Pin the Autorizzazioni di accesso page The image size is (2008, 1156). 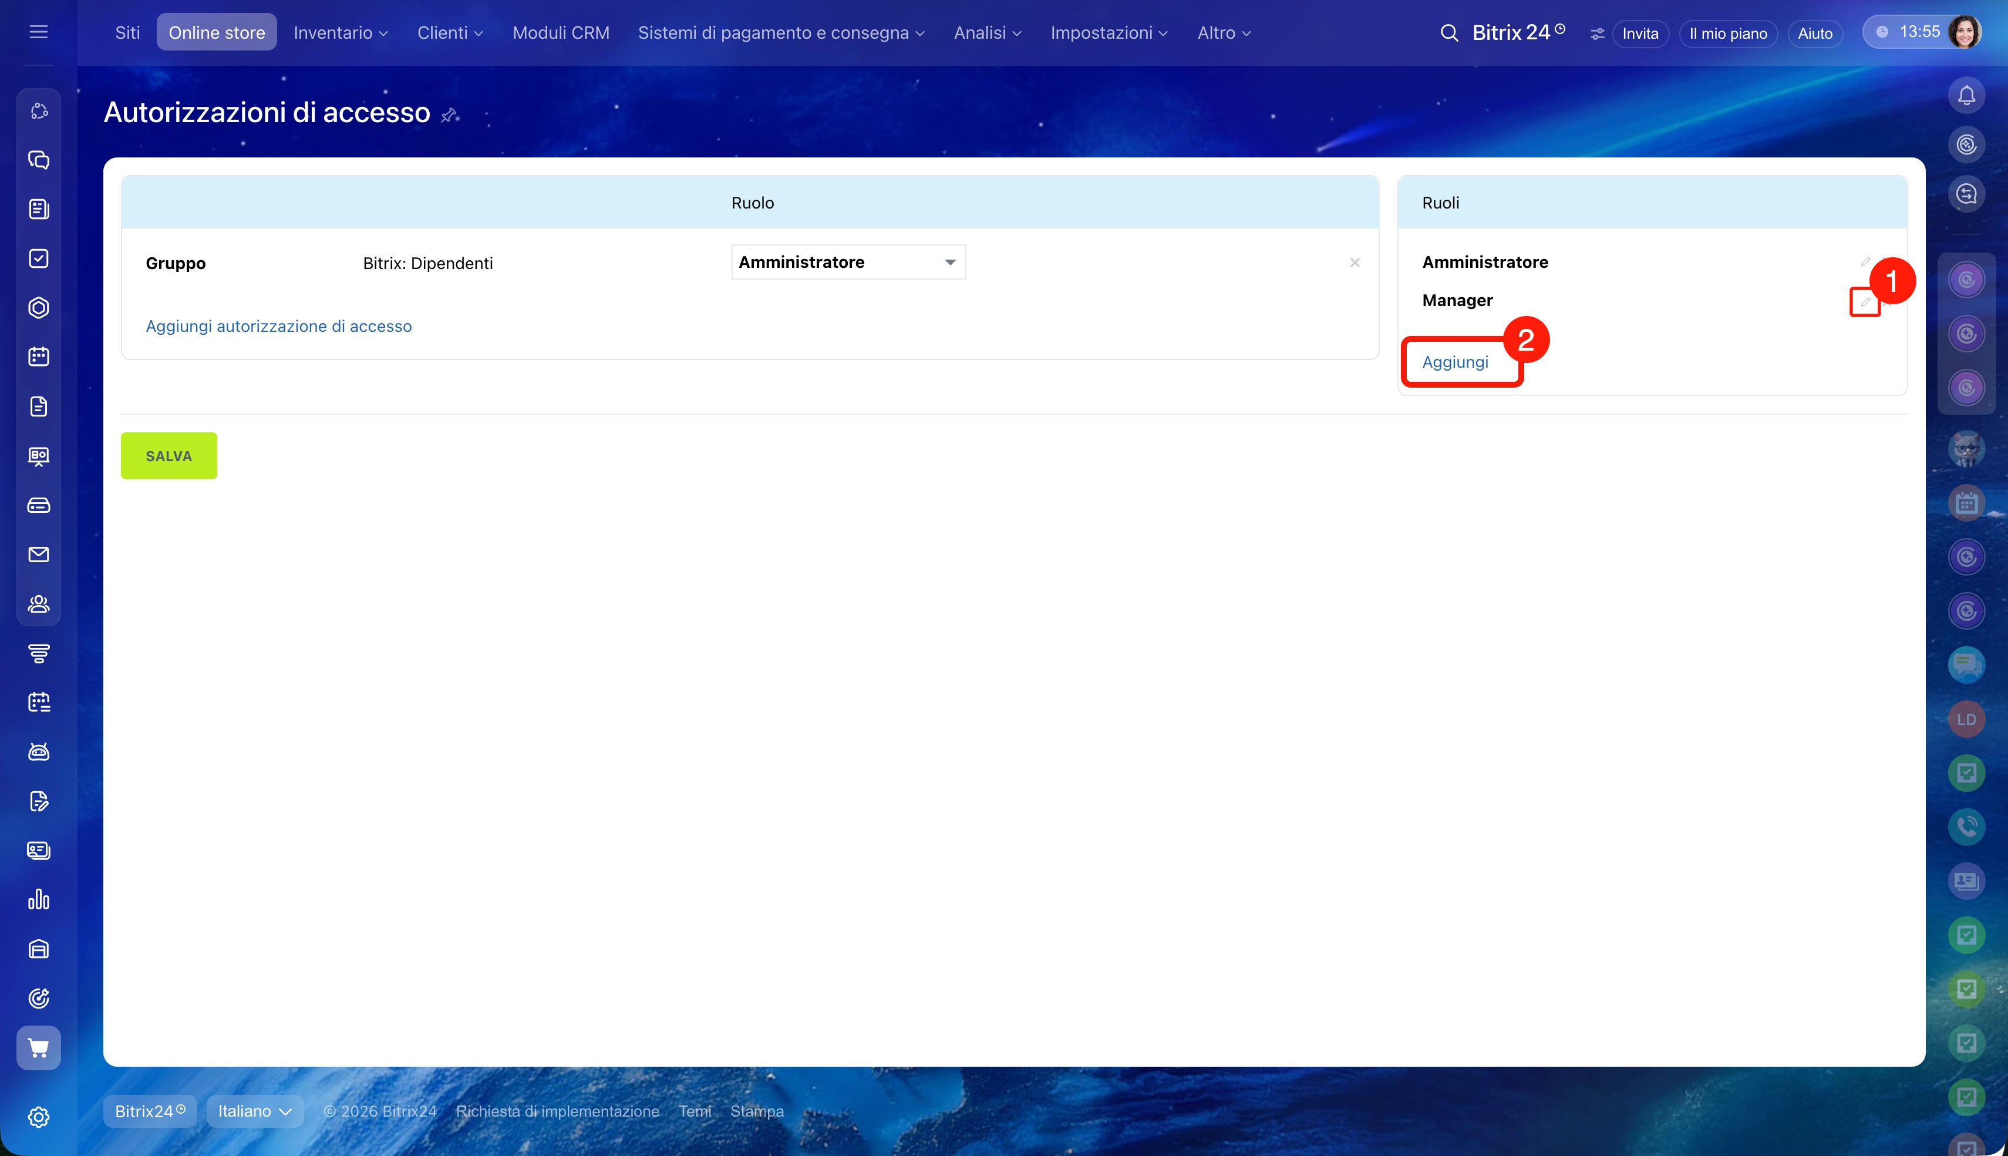(x=449, y=115)
